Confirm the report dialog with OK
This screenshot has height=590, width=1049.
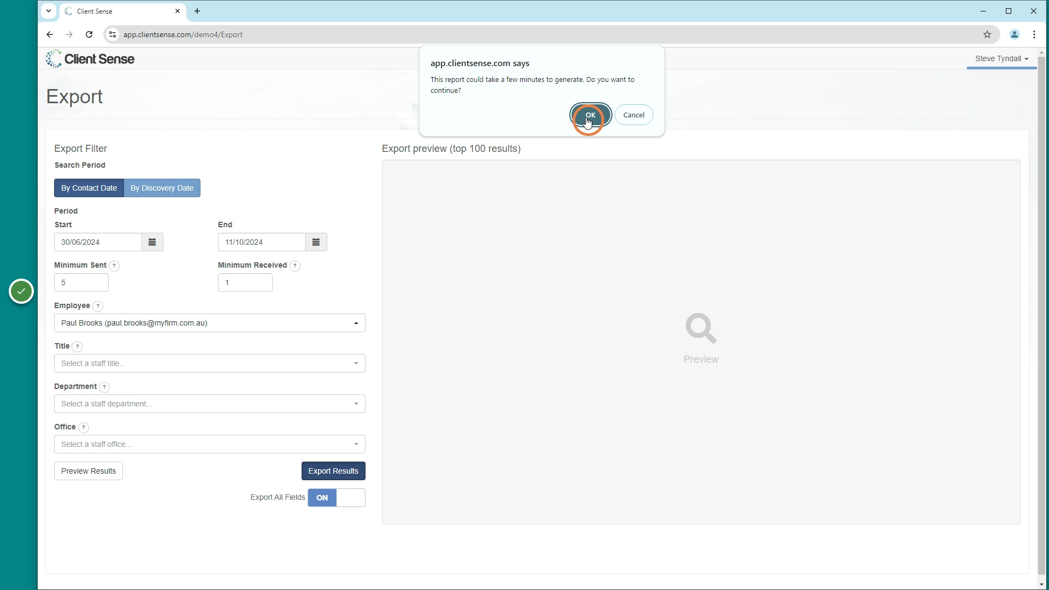[x=590, y=115]
